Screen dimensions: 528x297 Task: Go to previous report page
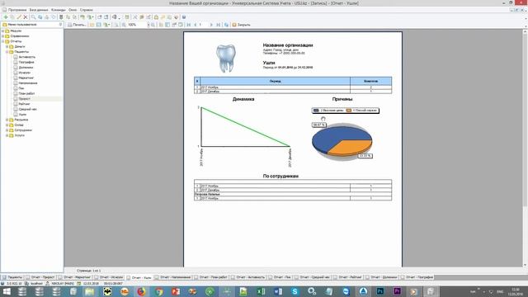tap(195, 25)
